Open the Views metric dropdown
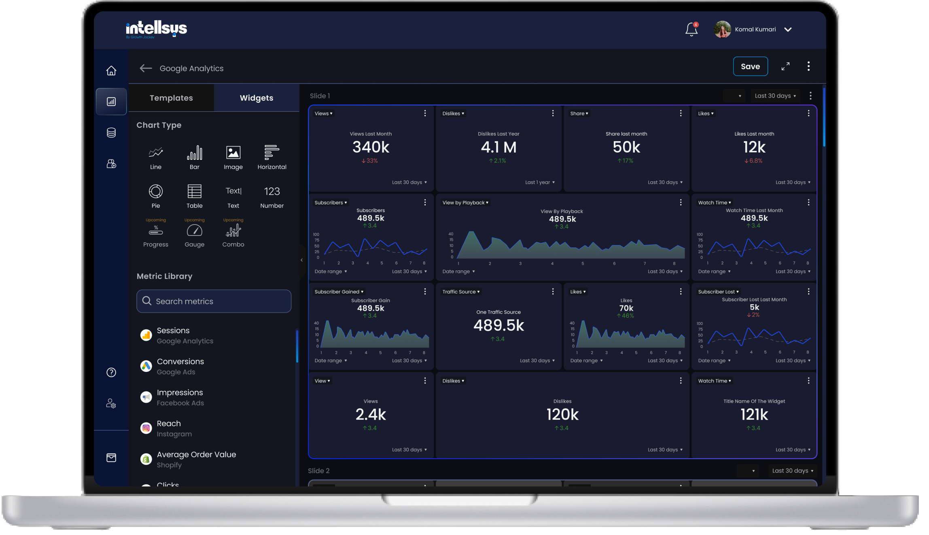 [323, 114]
